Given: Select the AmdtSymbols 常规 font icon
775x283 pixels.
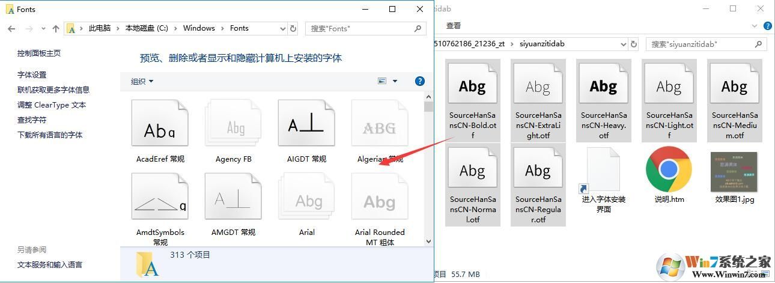Looking at the screenshot, I should tap(160, 196).
